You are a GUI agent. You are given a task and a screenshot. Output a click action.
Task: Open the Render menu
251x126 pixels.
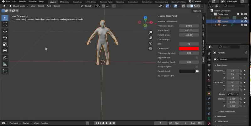click(22, 2)
